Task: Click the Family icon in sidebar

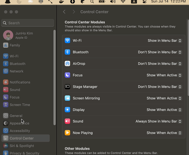Action: (6, 45)
